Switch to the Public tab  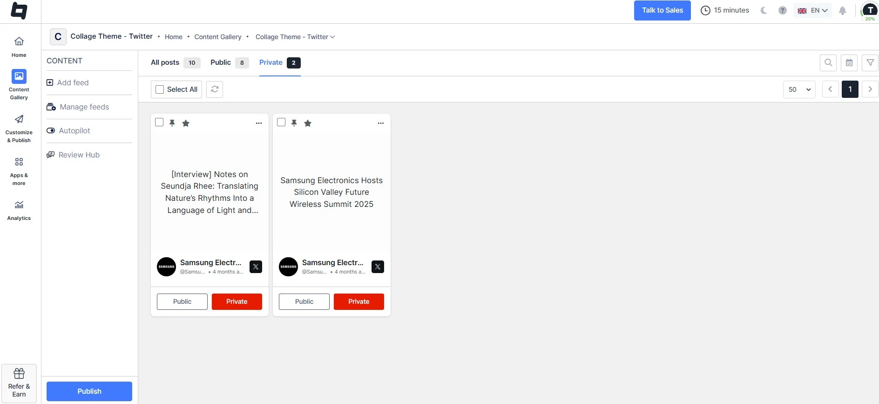click(221, 62)
